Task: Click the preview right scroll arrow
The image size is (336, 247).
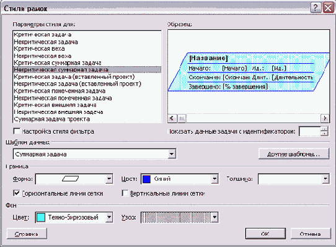Action: tap(325, 118)
